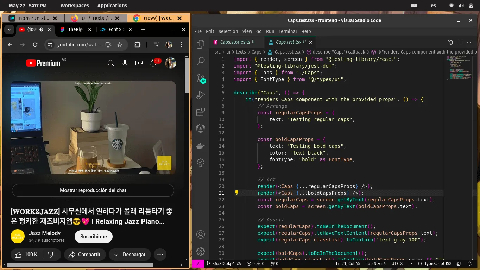This screenshot has height=270, width=480.
Task: Click the YouTube video thumbnail player
Action: [x=93, y=128]
